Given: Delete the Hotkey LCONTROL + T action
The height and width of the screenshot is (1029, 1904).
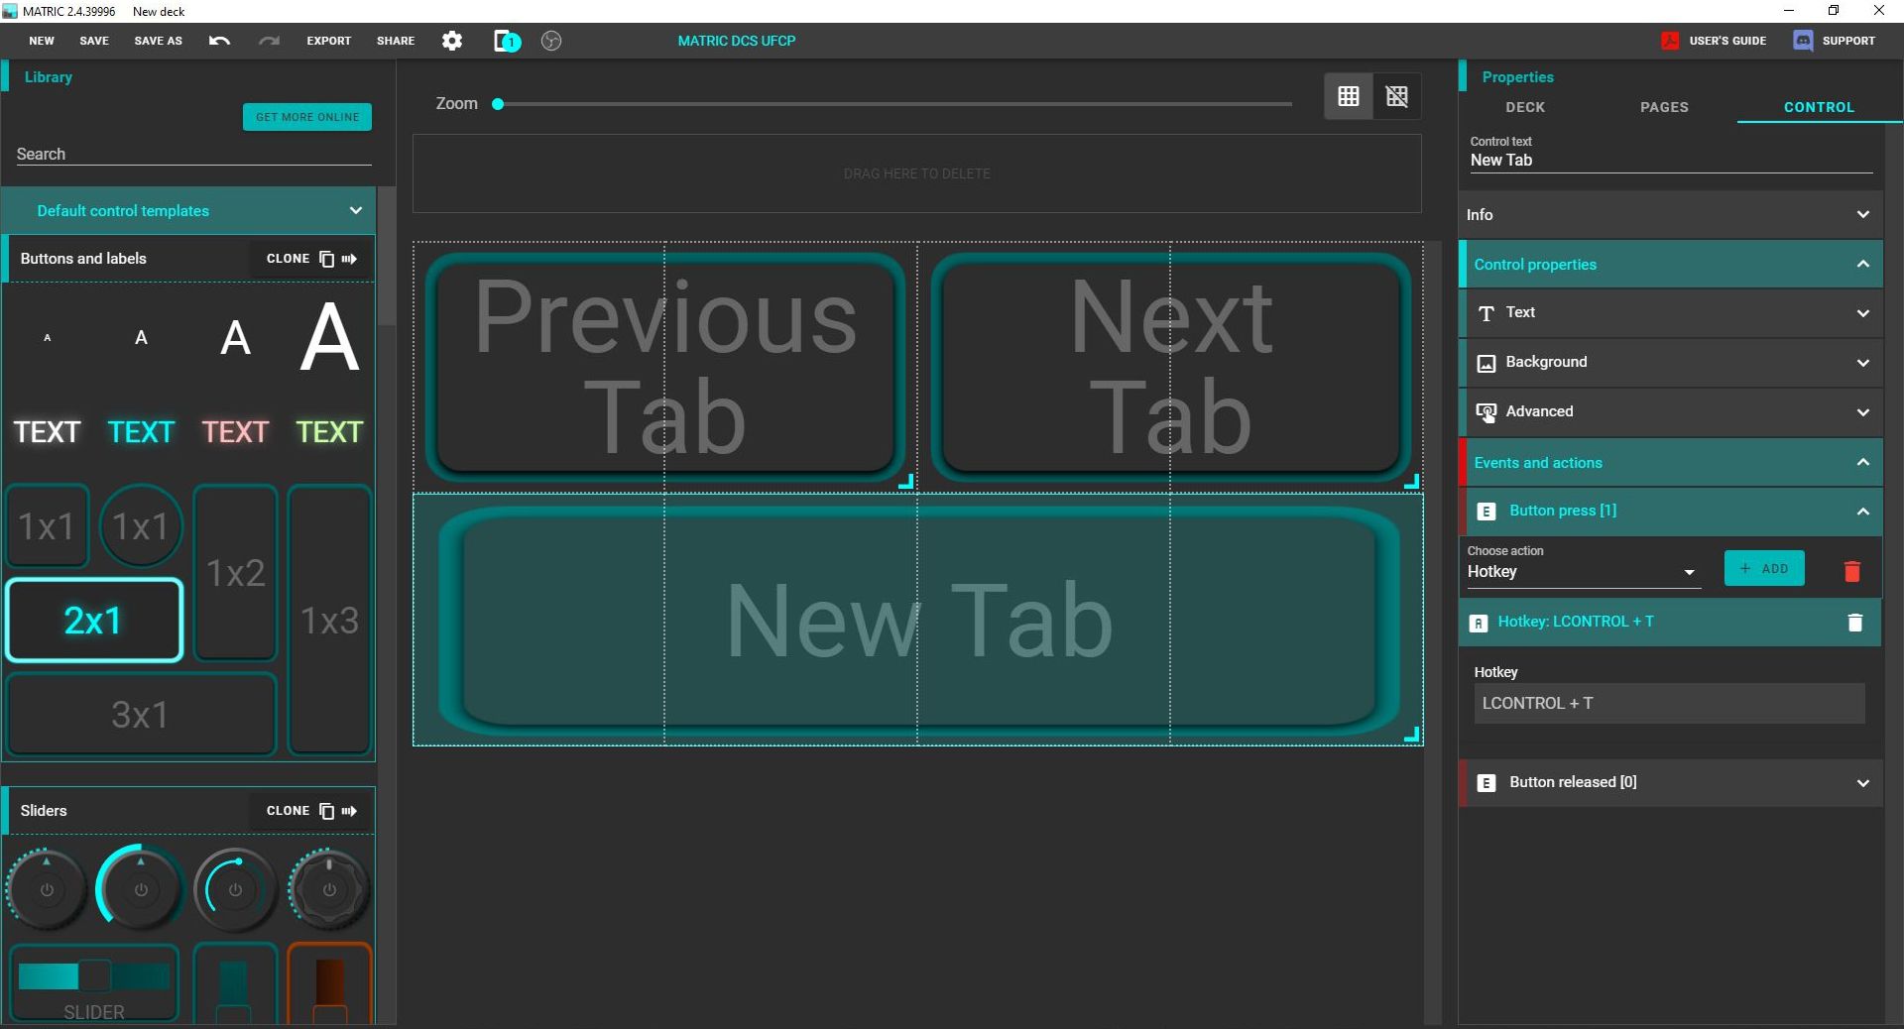Looking at the screenshot, I should 1854,623.
